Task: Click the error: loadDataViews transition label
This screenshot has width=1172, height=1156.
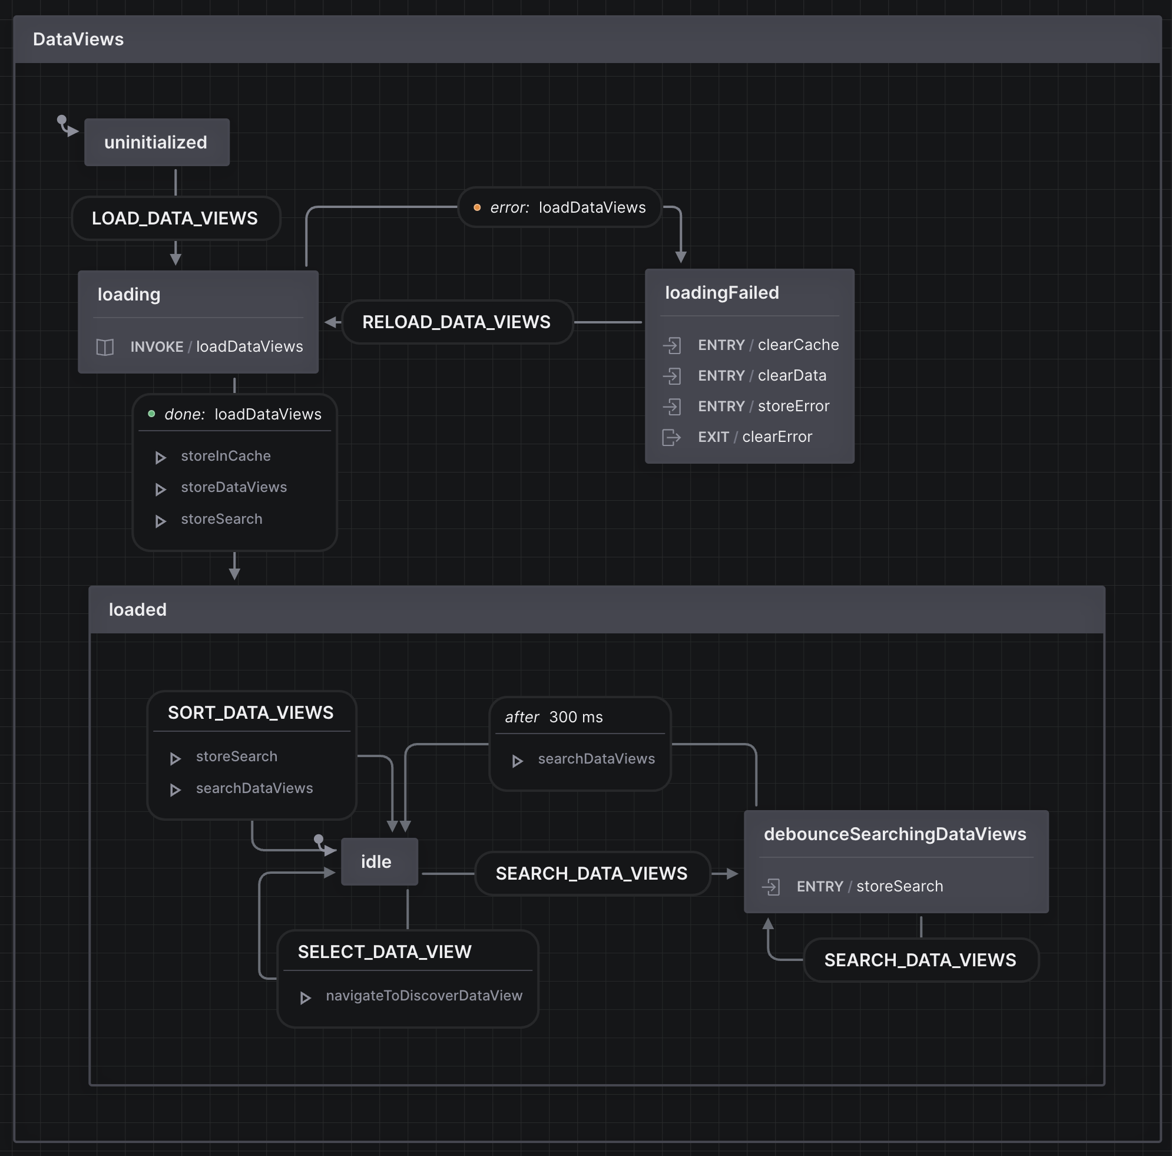Action: point(559,207)
